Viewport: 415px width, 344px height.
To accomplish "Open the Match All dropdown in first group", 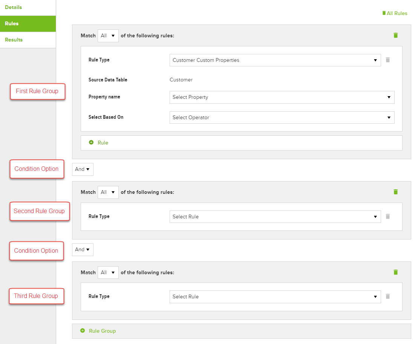I will coord(108,36).
